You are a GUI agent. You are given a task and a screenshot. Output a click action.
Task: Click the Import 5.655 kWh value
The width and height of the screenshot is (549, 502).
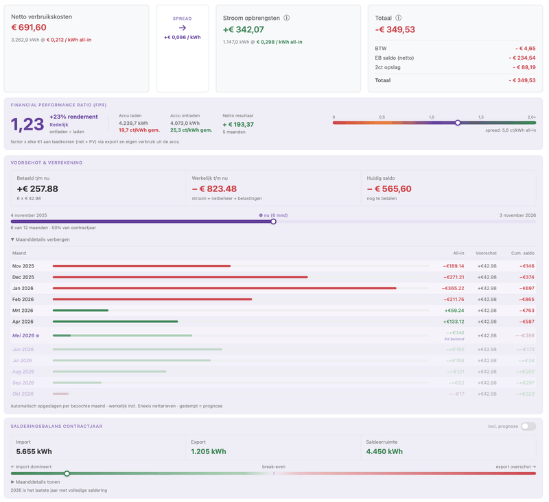(x=34, y=452)
